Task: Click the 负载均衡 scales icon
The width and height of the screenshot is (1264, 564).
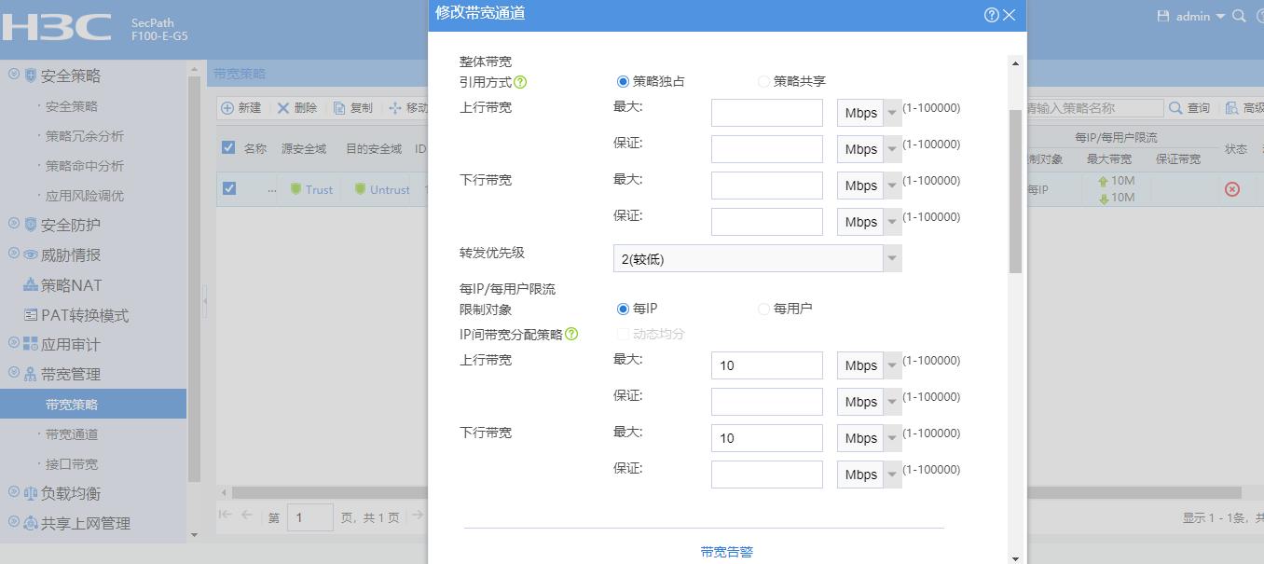Action: click(31, 493)
